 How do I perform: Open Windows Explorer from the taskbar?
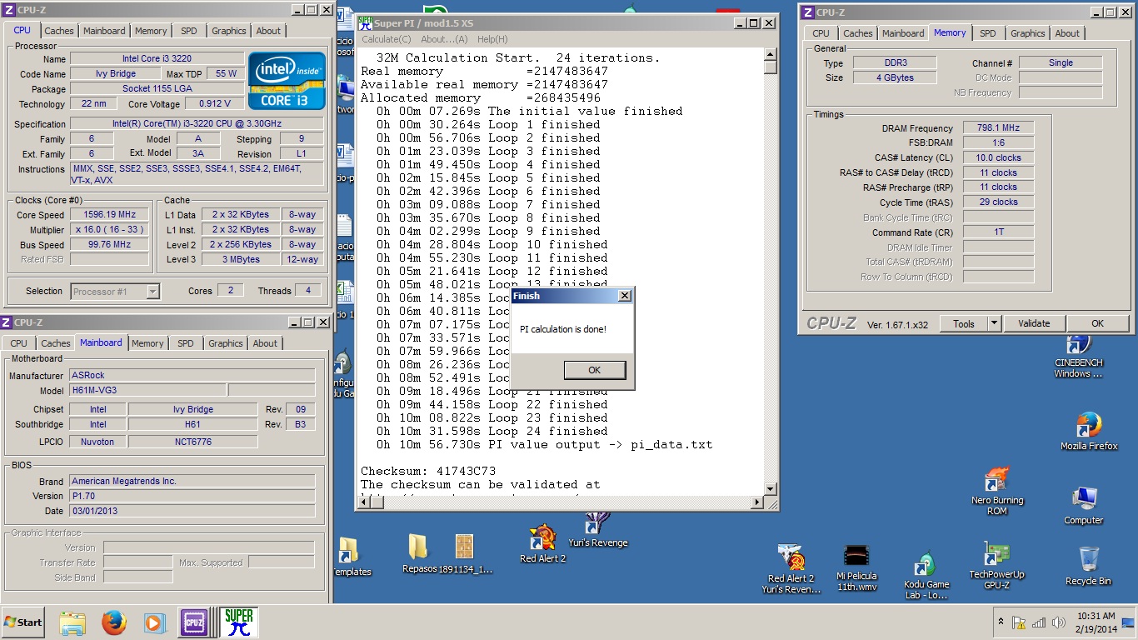click(x=72, y=622)
